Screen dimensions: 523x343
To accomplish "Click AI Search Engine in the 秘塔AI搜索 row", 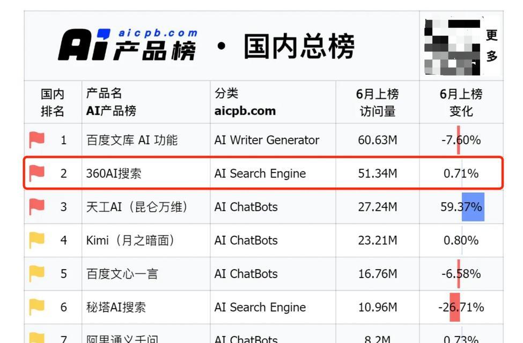I will 260,307.
